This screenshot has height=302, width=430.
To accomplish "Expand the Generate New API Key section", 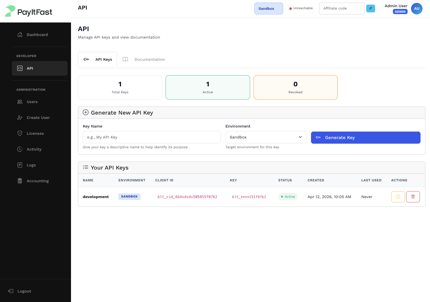I will [x=85, y=112].
